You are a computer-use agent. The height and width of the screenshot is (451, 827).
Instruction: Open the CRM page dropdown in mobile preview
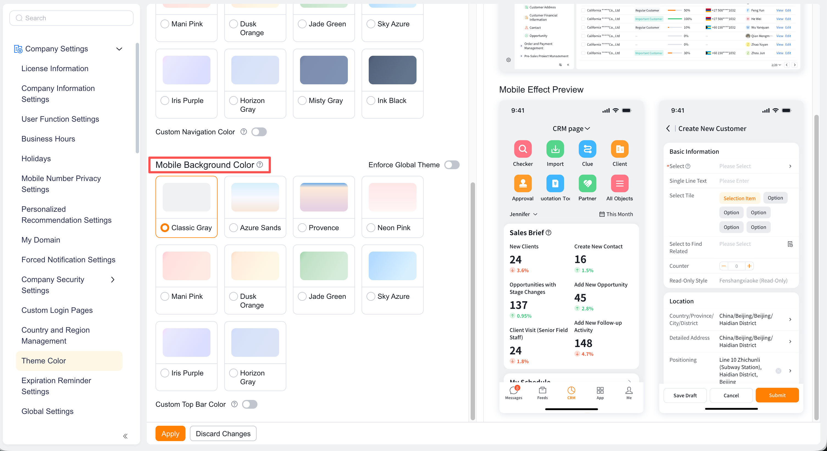click(x=571, y=128)
